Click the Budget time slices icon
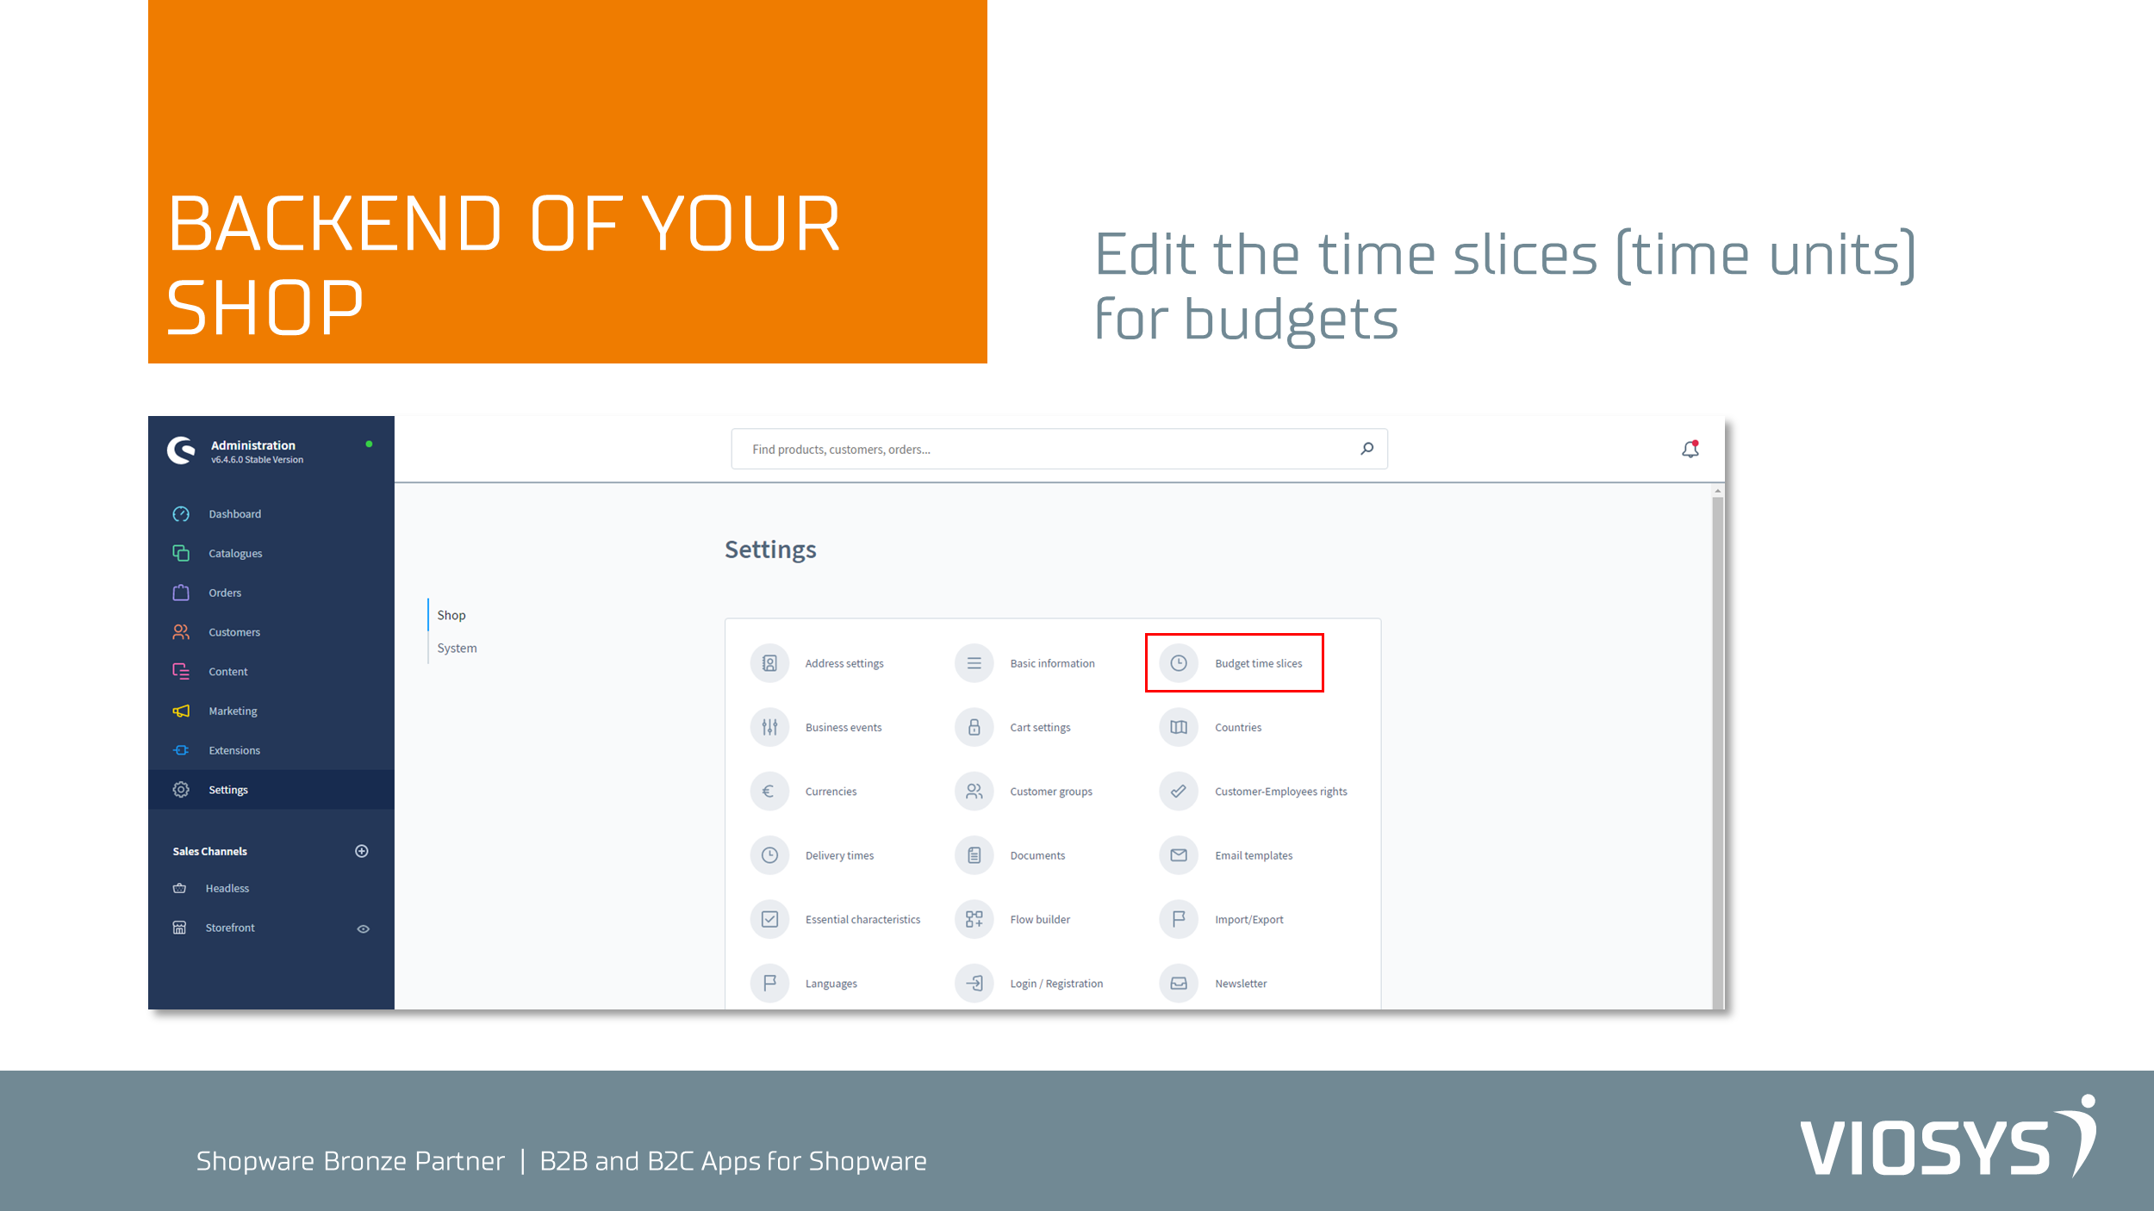Viewport: 2154px width, 1211px height. coord(1178,662)
